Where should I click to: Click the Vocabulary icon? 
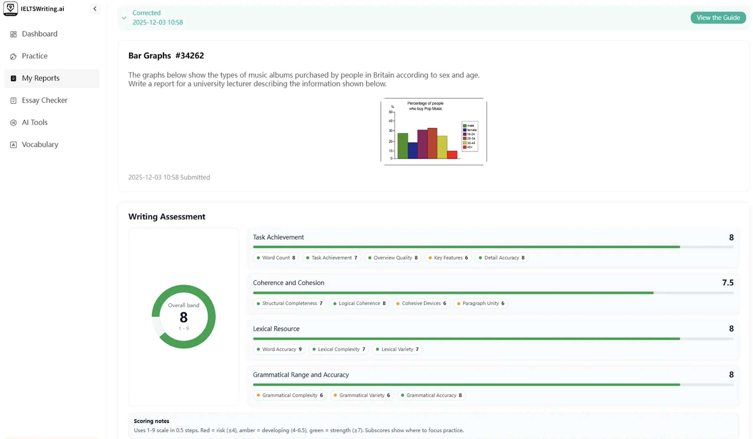point(13,145)
